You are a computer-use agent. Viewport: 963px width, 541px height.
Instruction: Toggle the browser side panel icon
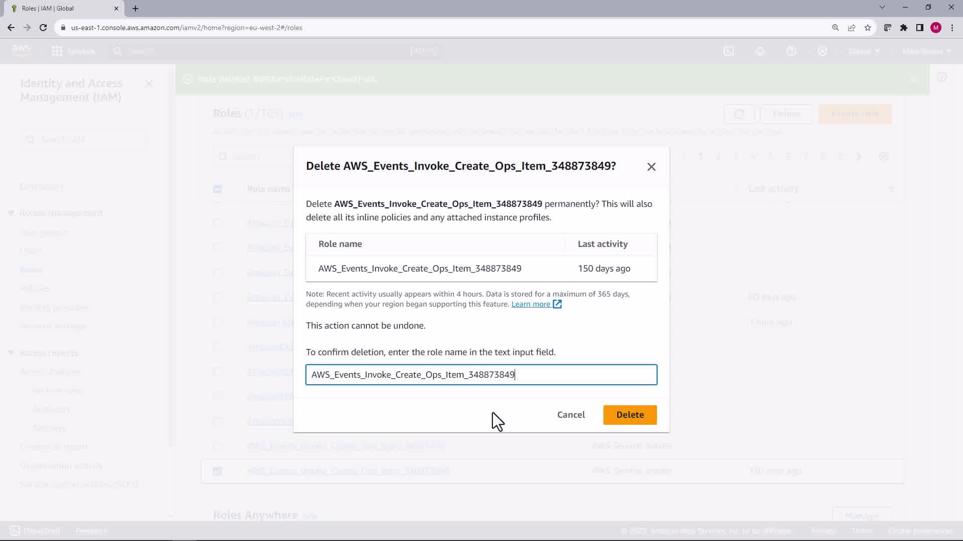point(920,28)
